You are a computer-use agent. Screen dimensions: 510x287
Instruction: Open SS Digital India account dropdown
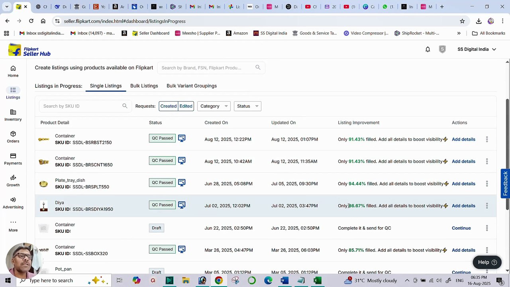(x=477, y=49)
